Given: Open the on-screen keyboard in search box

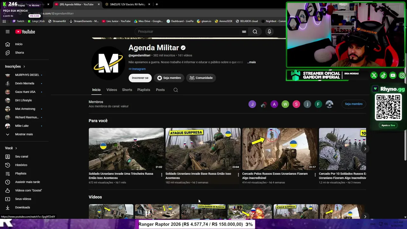Looking at the screenshot, I should pos(244,31).
